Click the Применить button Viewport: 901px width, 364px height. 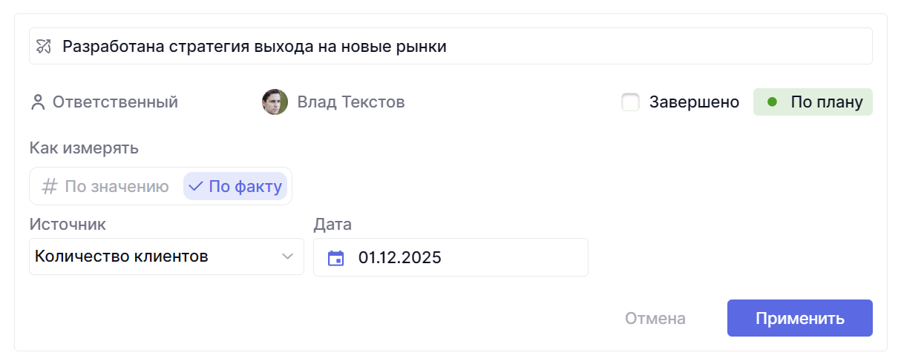point(799,319)
